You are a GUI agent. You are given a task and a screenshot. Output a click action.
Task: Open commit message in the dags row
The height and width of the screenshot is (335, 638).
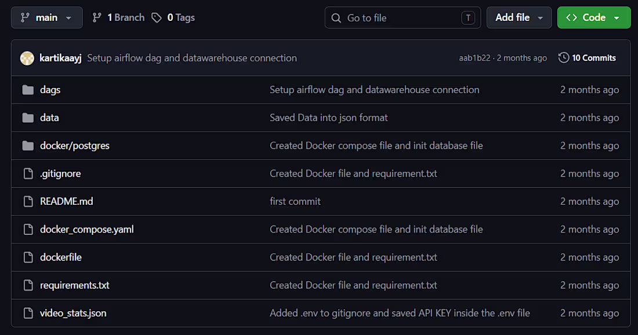click(x=374, y=90)
